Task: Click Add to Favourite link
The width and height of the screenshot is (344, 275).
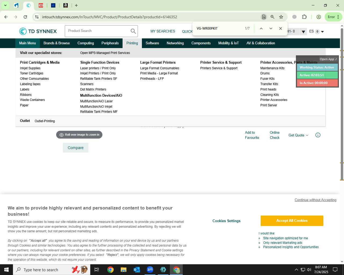Action: tap(252, 135)
